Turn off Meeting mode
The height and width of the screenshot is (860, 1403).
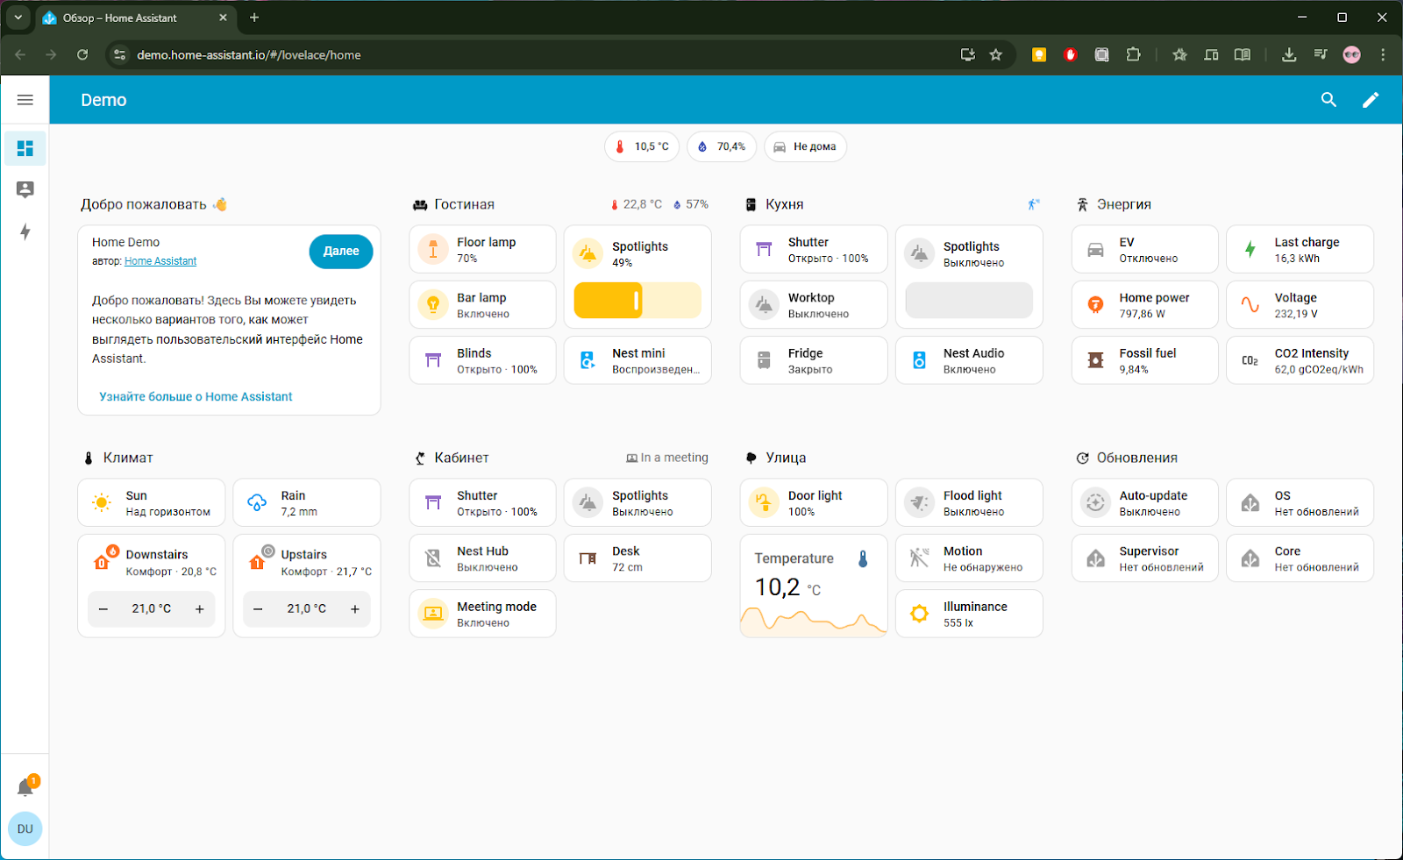coord(433,614)
